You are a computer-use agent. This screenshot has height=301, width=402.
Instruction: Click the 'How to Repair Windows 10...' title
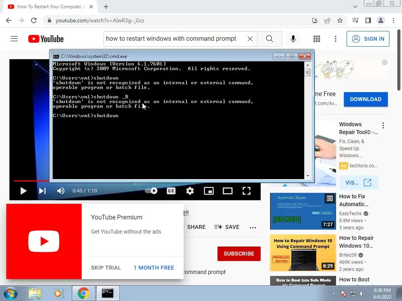(356, 242)
